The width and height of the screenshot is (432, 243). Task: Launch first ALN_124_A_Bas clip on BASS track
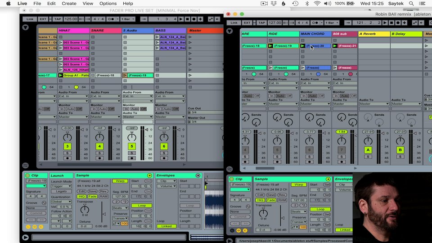(x=157, y=37)
